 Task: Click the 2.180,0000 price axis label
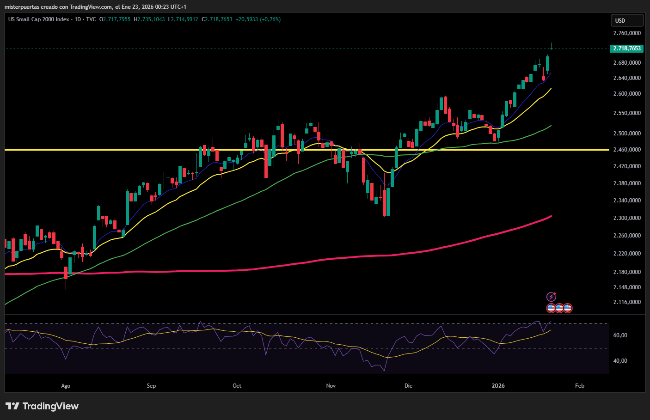click(x=627, y=272)
